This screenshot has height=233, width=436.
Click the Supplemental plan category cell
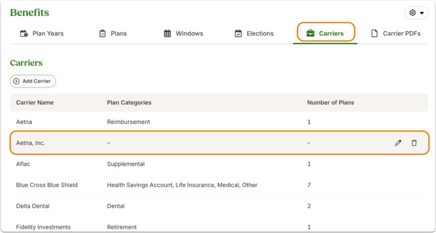125,164
